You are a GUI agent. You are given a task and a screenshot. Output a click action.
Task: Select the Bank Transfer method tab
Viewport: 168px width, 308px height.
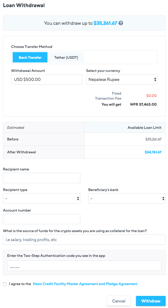[30, 57]
